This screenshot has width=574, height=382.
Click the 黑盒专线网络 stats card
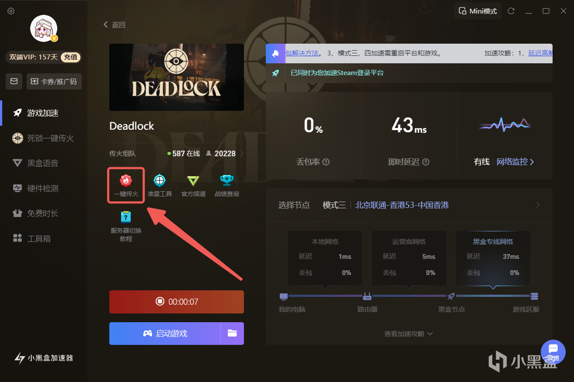point(493,258)
